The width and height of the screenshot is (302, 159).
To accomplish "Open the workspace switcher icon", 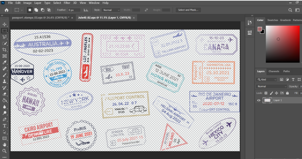I will pos(297,10).
